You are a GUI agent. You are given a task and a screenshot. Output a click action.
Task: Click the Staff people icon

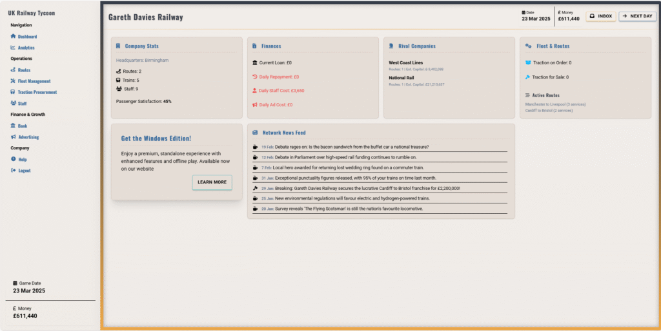click(x=14, y=103)
